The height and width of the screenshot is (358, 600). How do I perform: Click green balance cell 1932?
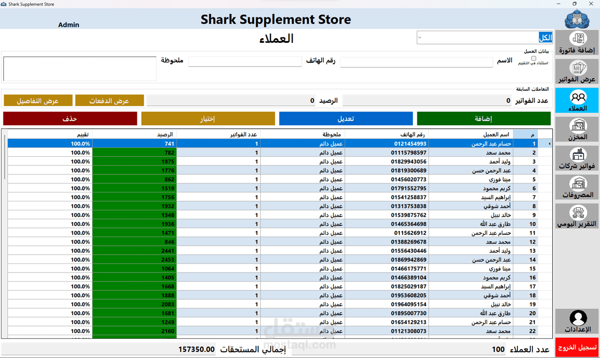[134, 206]
